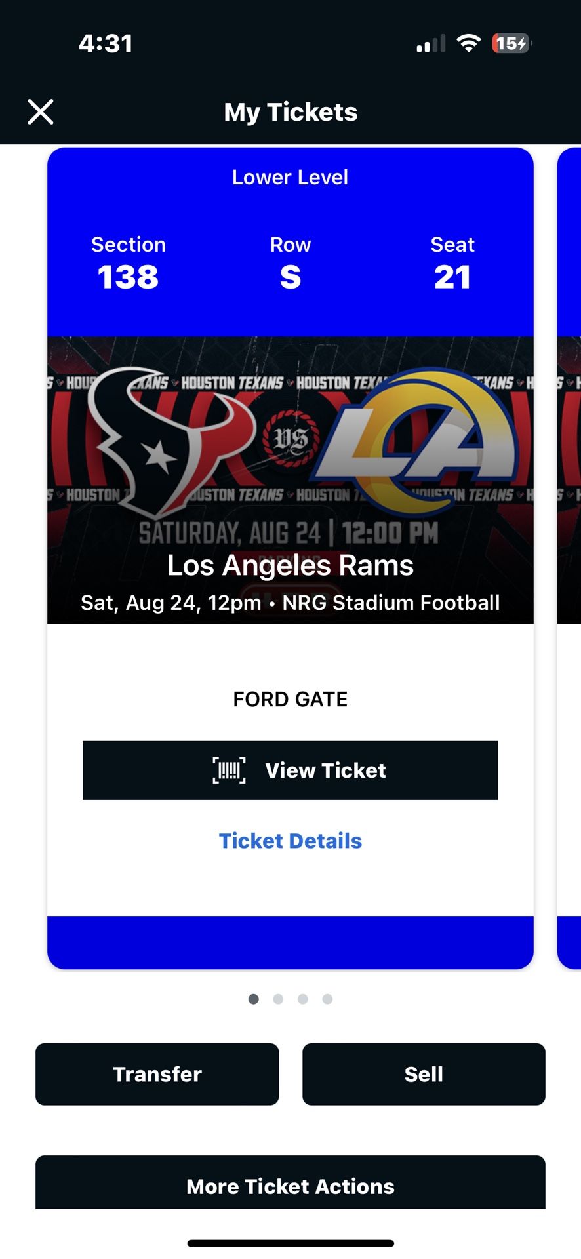Image resolution: width=581 pixels, height=1259 pixels.
Task: Tap the My Tickets header title
Action: [290, 111]
